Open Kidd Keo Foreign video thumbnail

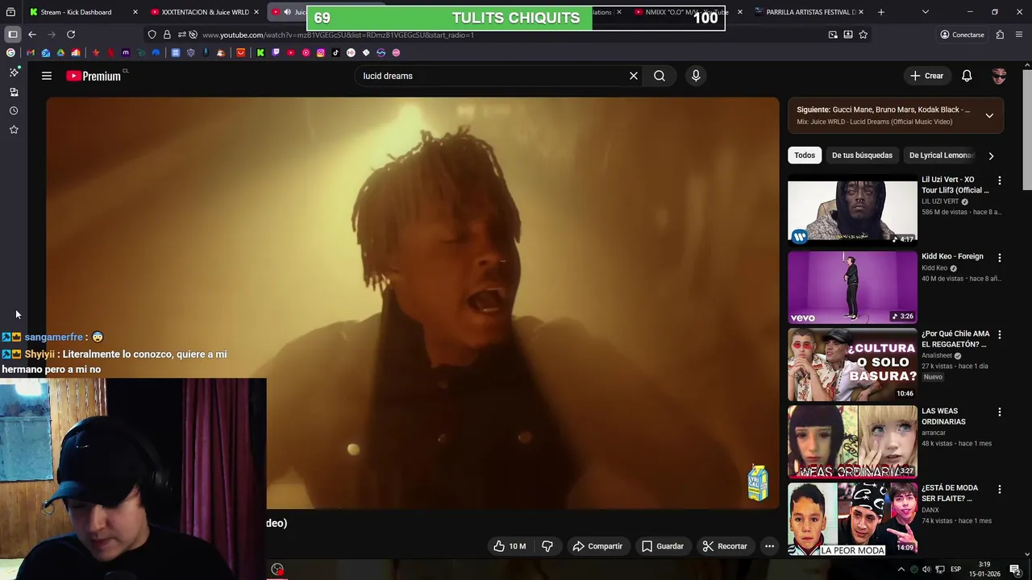852,287
